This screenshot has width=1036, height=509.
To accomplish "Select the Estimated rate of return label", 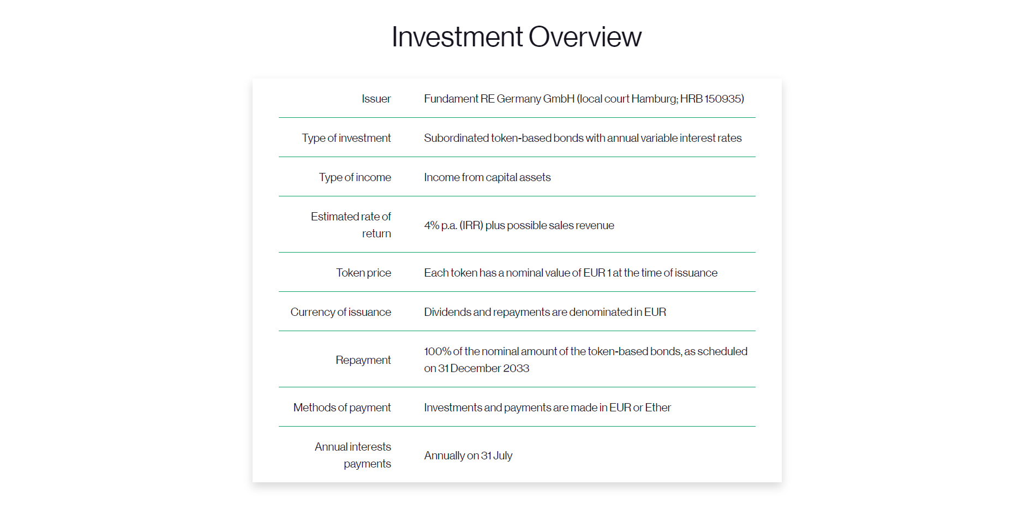I will (351, 225).
